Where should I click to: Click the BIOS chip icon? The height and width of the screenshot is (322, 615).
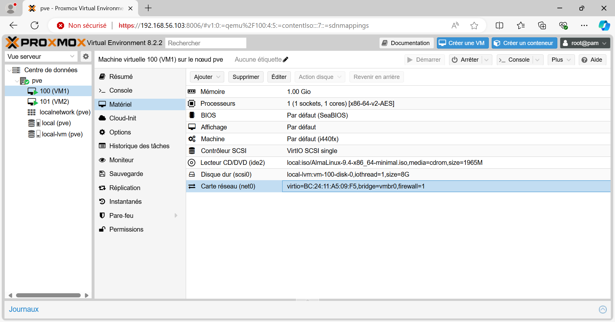[192, 115]
